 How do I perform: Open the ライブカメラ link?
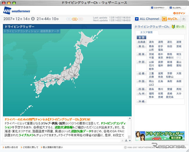coord(26,135)
